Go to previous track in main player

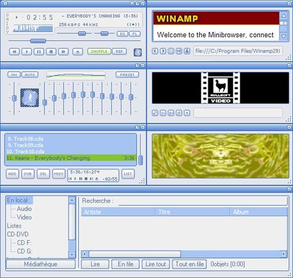click(x=14, y=51)
